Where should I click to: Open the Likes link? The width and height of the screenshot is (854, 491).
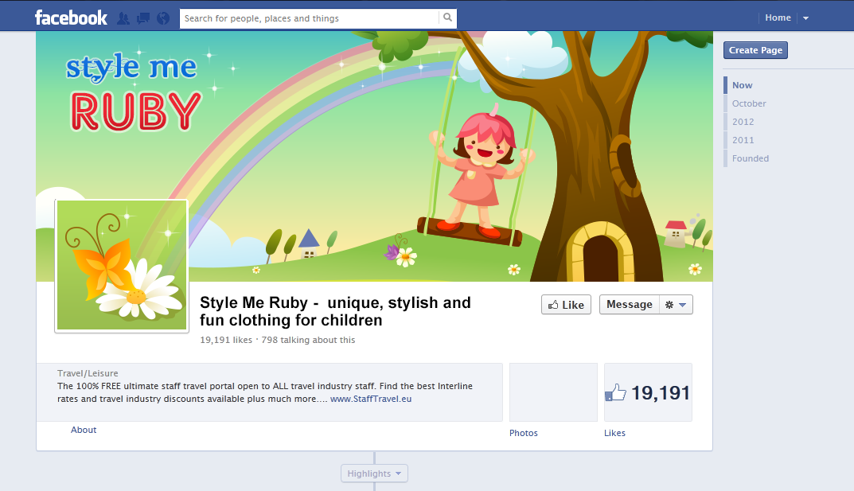(x=614, y=433)
